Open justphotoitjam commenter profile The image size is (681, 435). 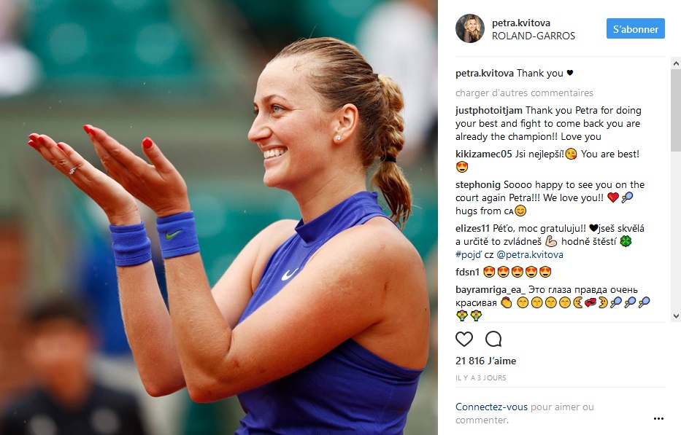point(488,111)
